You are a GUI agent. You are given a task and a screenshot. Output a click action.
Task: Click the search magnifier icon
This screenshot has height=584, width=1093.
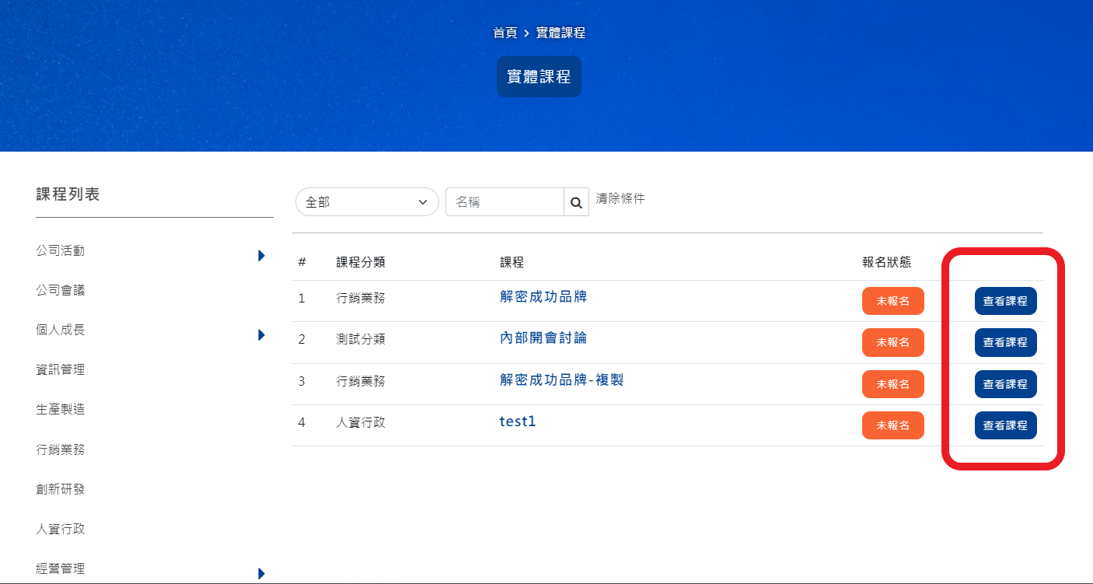click(x=576, y=202)
